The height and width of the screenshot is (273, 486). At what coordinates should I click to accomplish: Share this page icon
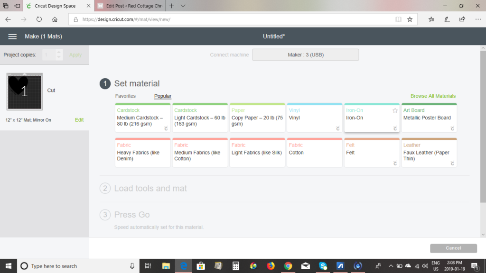tap(462, 19)
